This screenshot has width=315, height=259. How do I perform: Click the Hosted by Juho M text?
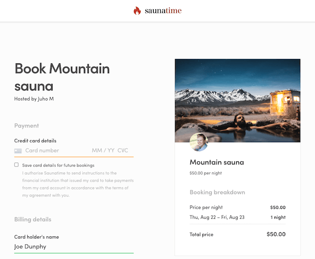click(x=34, y=99)
